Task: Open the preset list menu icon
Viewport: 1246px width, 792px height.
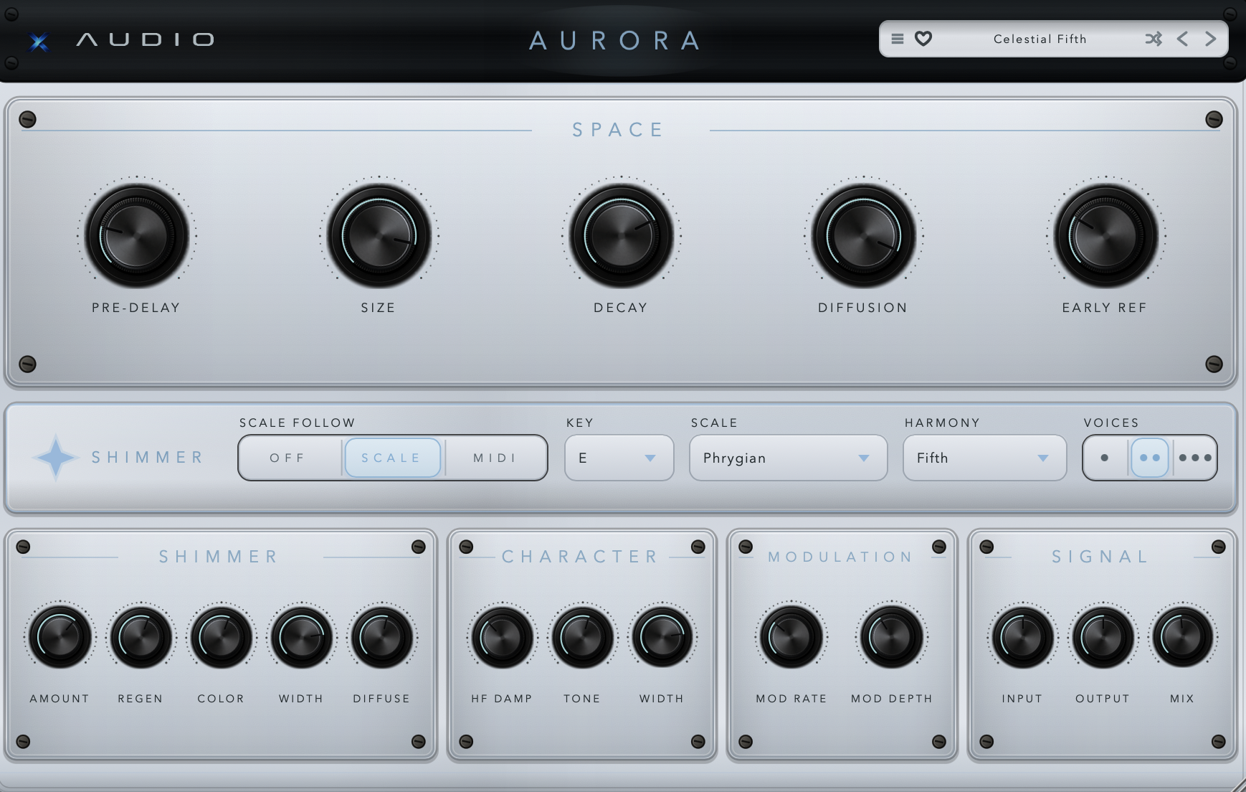Action: click(x=897, y=39)
